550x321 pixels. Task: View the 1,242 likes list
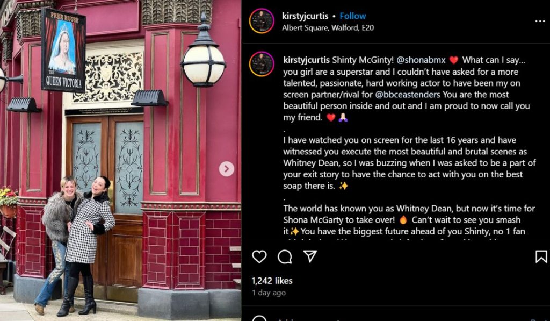click(272, 281)
